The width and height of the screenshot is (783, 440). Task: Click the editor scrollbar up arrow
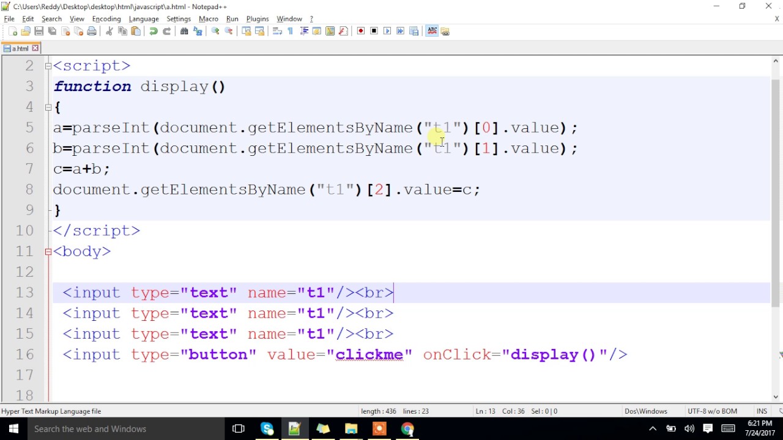pos(776,61)
